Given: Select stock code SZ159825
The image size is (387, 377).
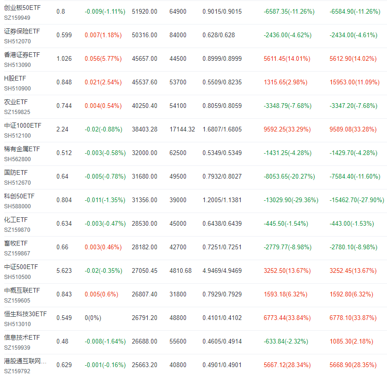Looking at the screenshot, I should (17, 112).
